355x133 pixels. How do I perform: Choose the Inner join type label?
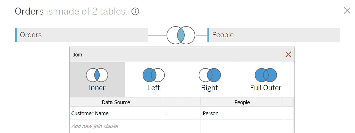[x=97, y=88]
